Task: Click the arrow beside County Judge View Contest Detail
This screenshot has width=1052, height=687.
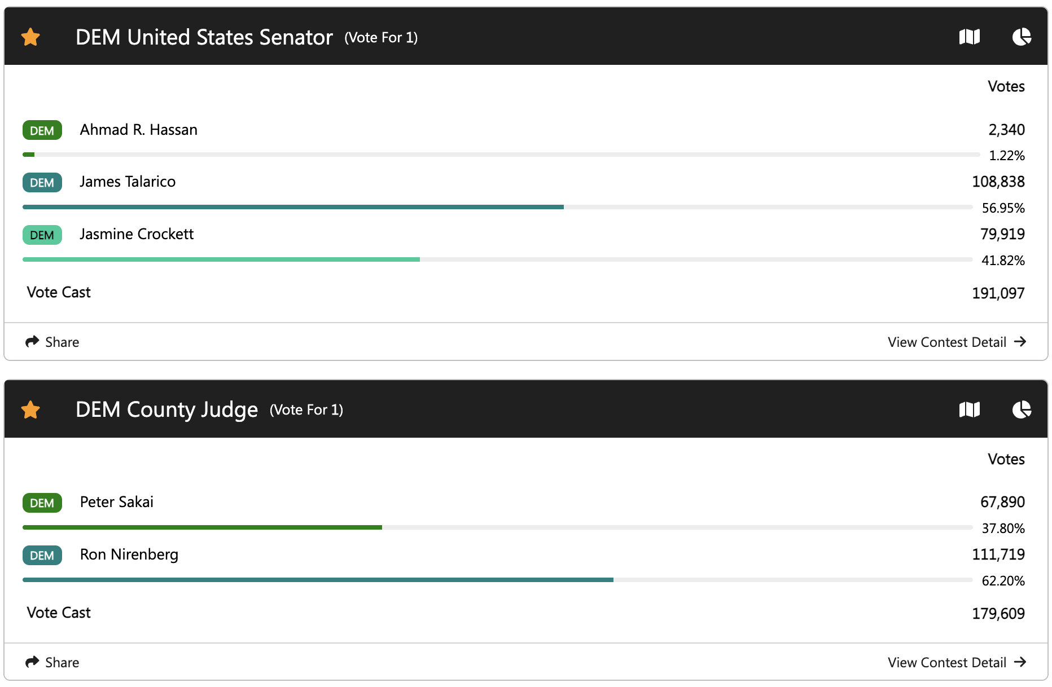Action: [1020, 662]
